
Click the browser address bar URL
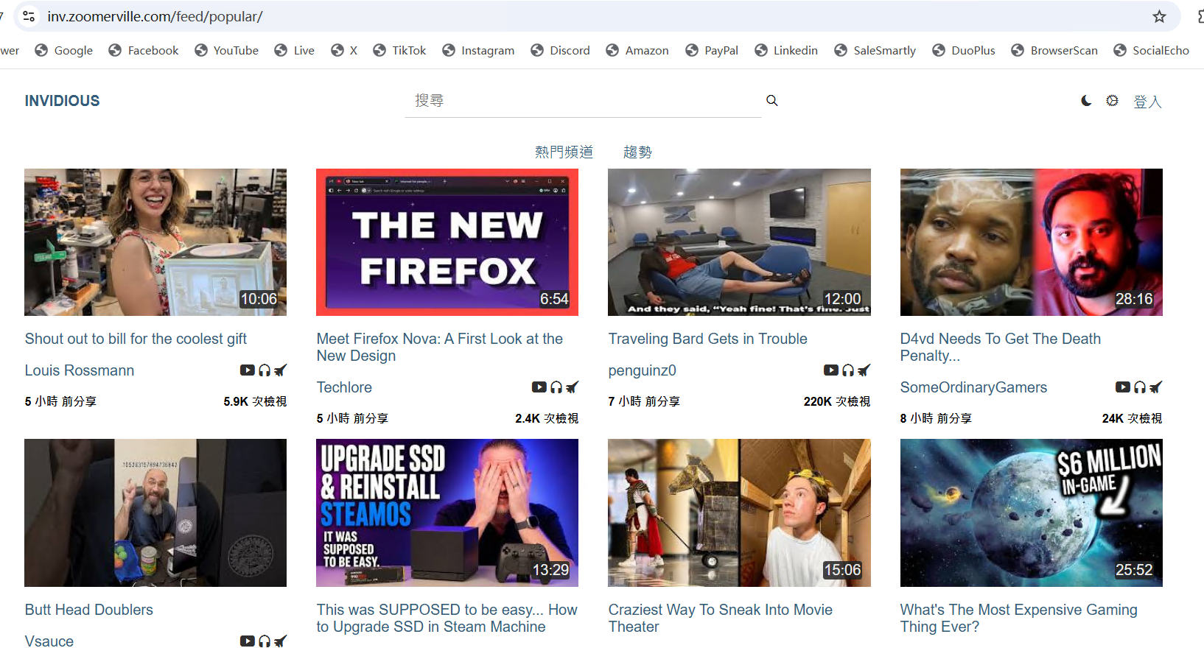[155, 16]
